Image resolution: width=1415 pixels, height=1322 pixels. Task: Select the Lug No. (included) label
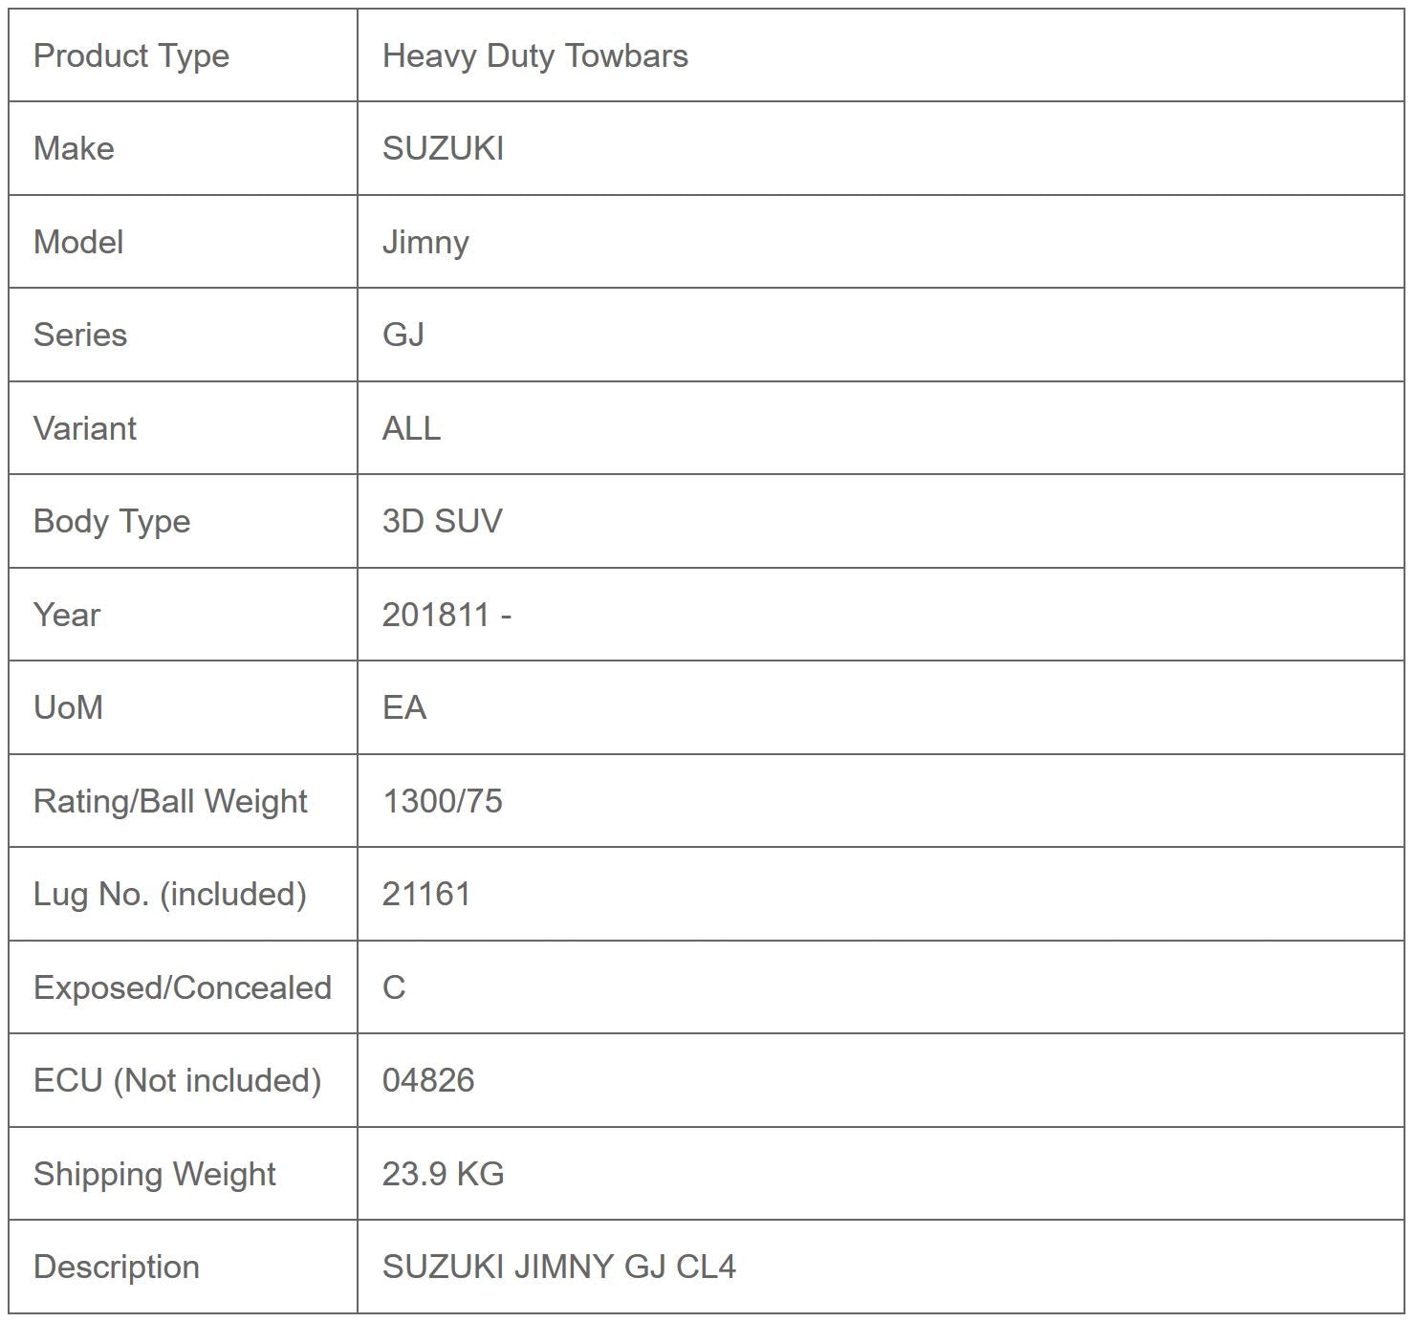169,894
